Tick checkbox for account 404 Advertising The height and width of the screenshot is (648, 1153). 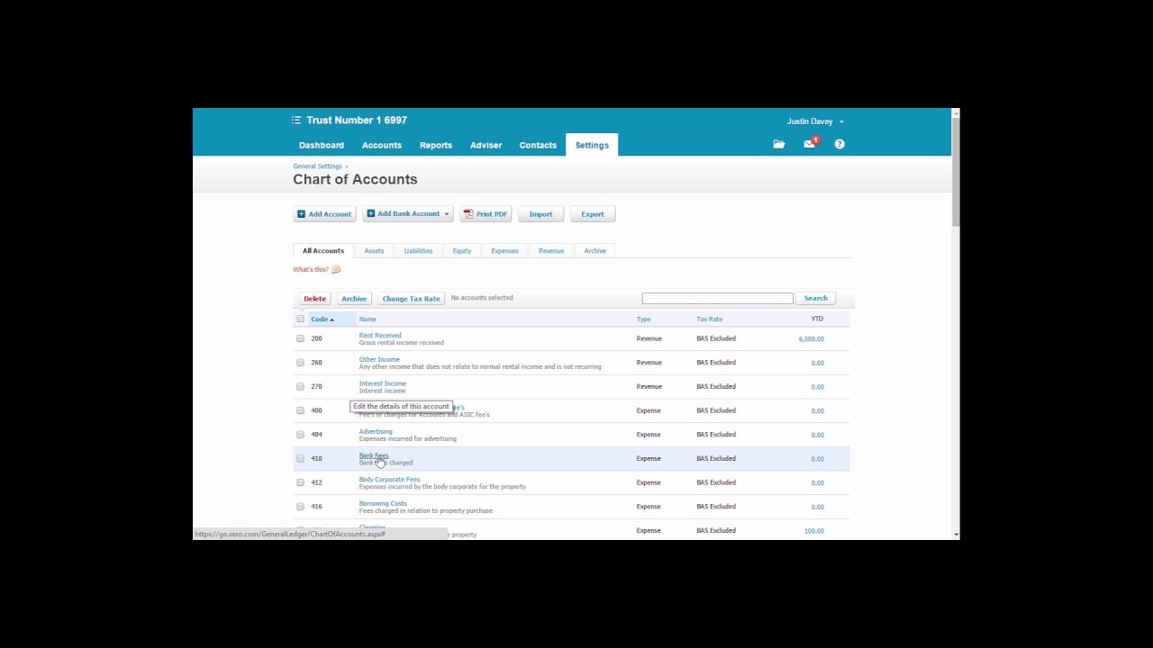(301, 435)
